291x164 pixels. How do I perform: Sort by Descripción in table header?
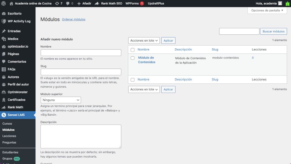[183, 49]
